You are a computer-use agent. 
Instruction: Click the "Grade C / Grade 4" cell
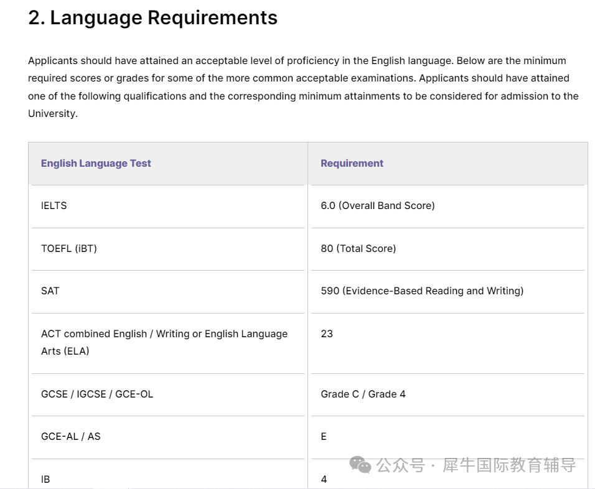(x=363, y=394)
